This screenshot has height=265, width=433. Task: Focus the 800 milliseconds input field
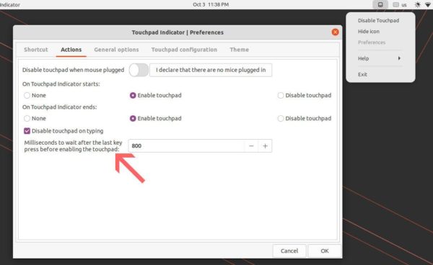(x=186, y=146)
